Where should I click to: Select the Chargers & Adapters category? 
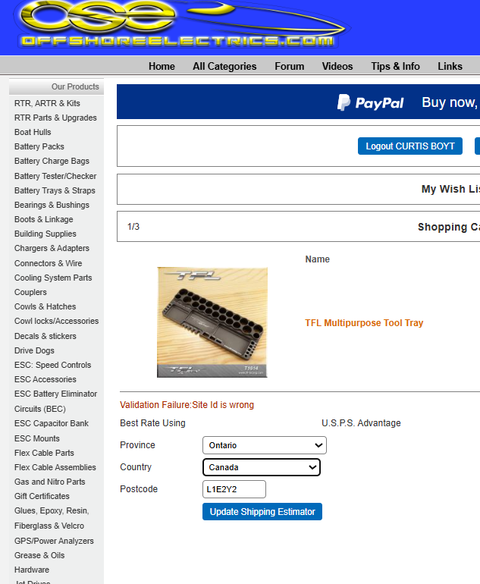click(x=52, y=248)
